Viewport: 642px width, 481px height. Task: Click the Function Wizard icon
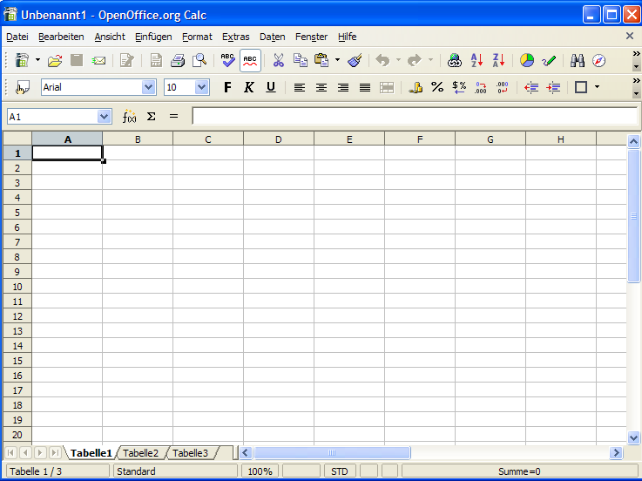[x=129, y=117]
